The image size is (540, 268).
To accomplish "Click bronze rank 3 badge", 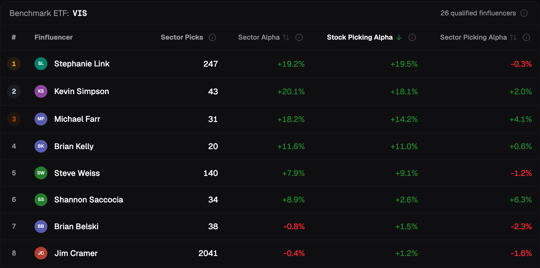I will click(14, 119).
